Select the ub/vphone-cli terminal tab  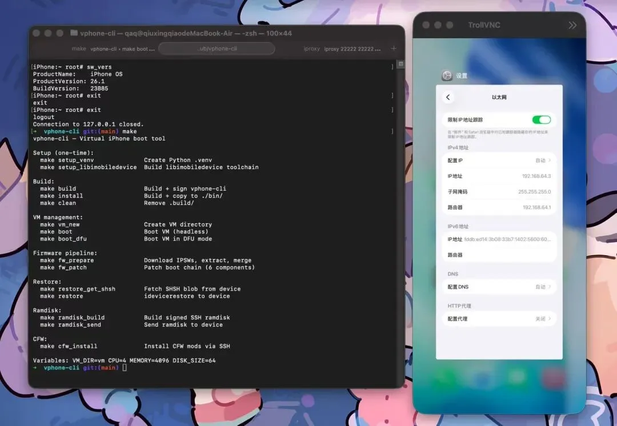[x=217, y=49]
